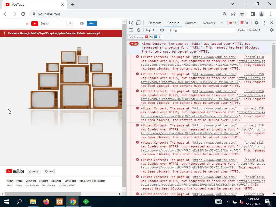This screenshot has width=276, height=207.
Task: Open the Default levels dropdown
Action: tap(249, 30)
